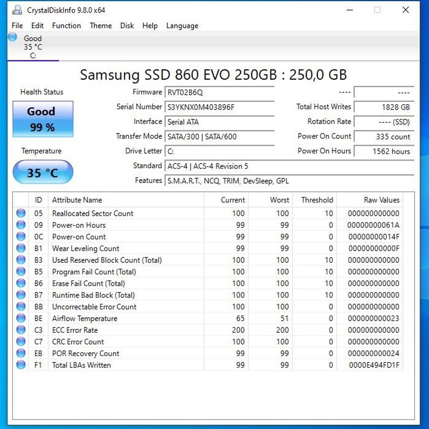Click the Drive Letter field C:
Image resolution: width=429 pixels, height=429 pixels.
[220, 151]
